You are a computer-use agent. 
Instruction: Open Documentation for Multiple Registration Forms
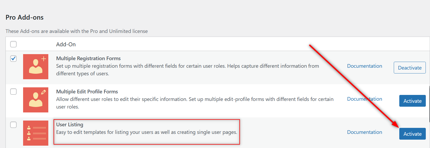point(364,66)
